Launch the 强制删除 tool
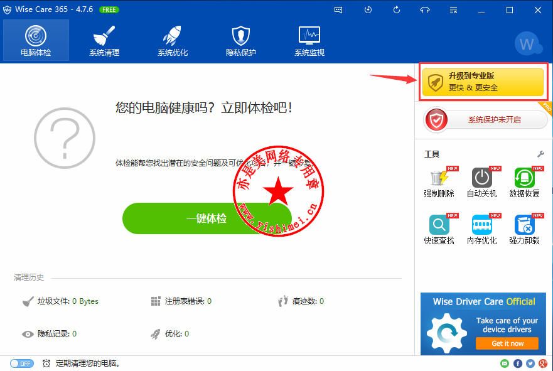 [x=439, y=182]
